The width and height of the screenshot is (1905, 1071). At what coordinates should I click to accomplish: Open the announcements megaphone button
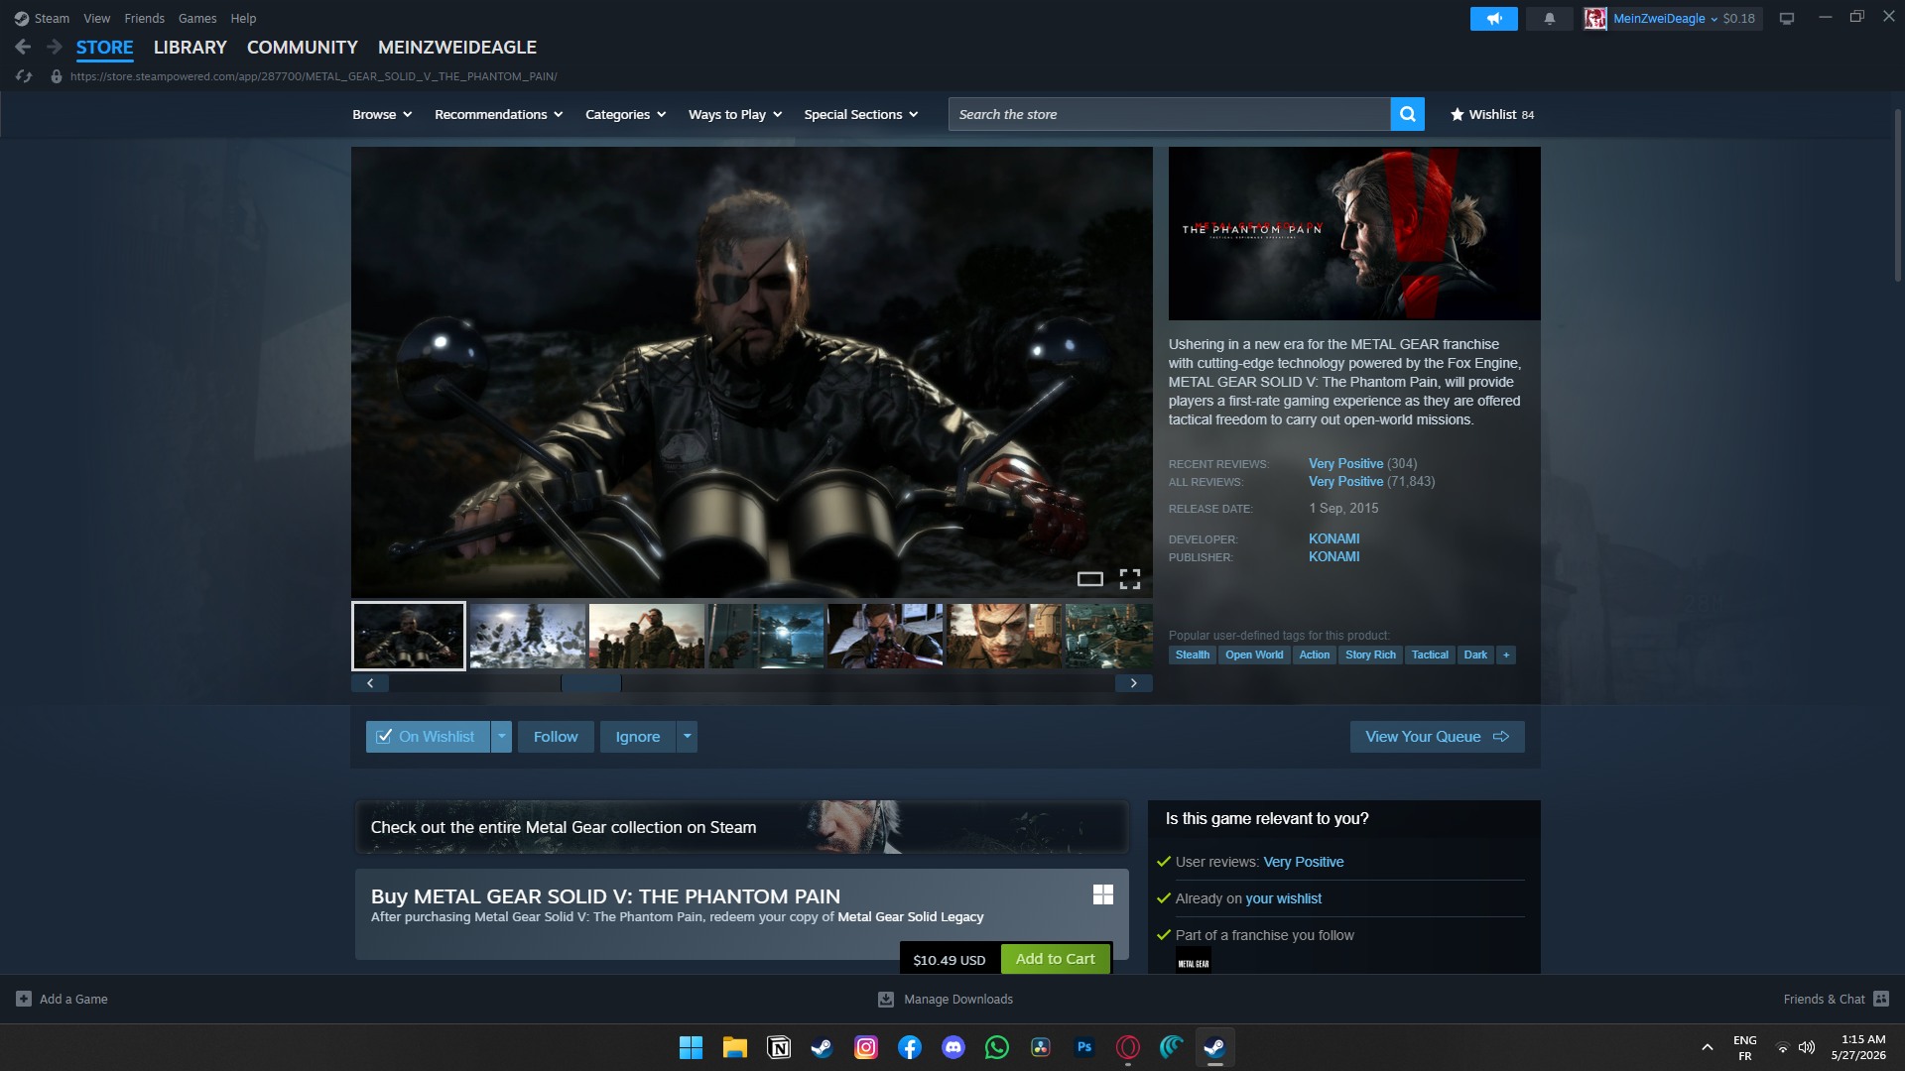1493,18
